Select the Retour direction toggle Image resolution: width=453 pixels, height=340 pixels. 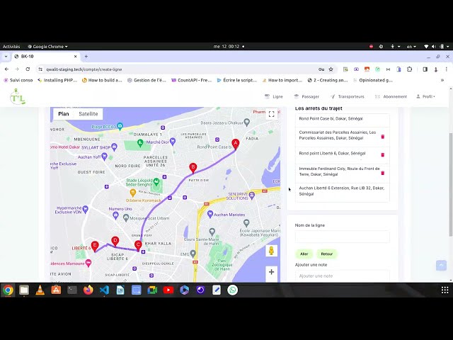click(327, 254)
